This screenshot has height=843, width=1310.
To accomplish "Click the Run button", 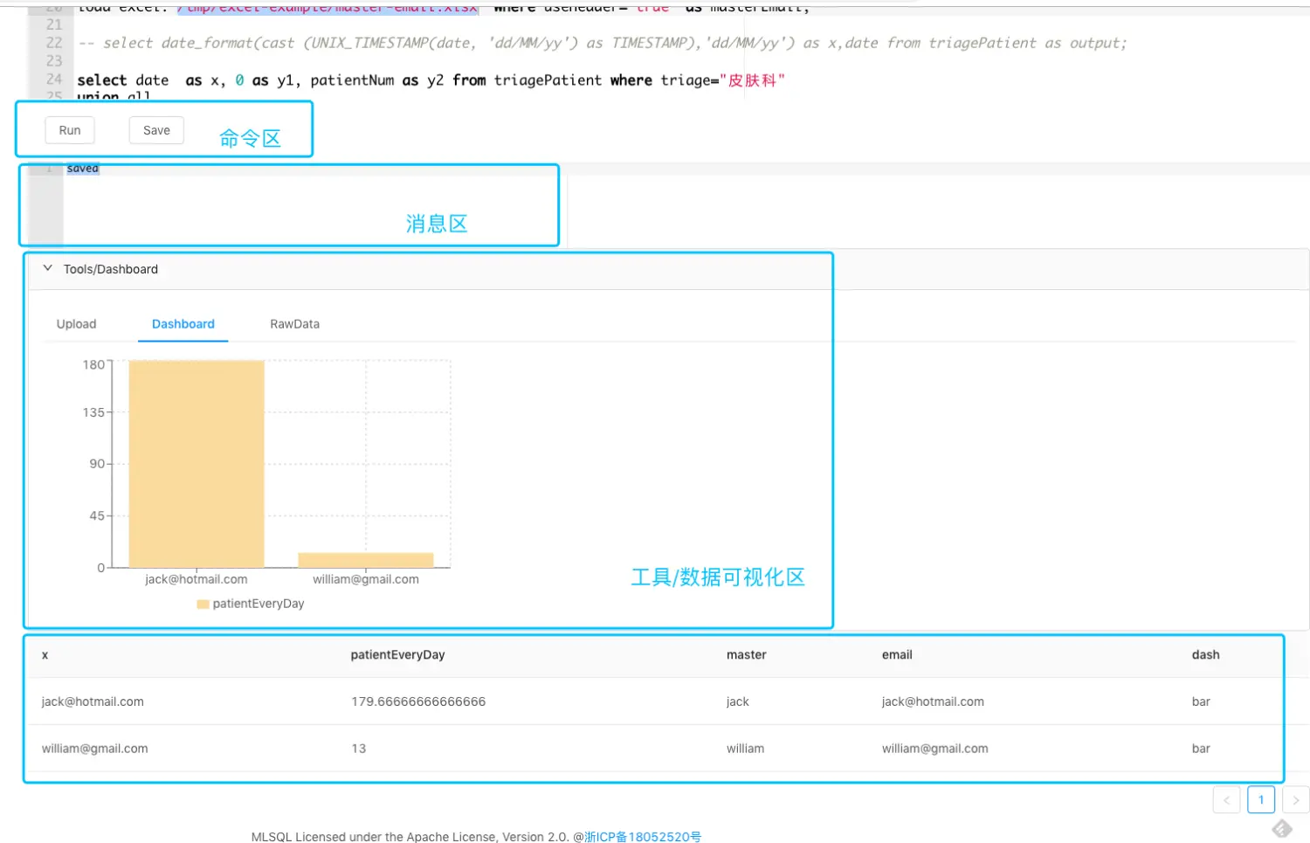I will coord(70,130).
